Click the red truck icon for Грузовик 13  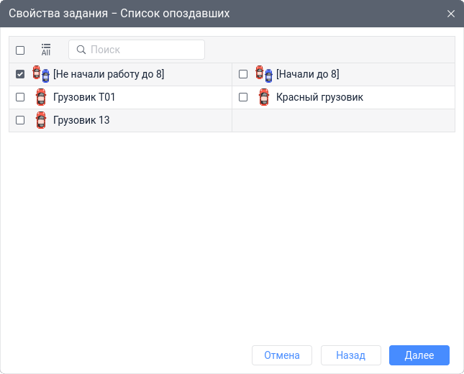(40, 120)
